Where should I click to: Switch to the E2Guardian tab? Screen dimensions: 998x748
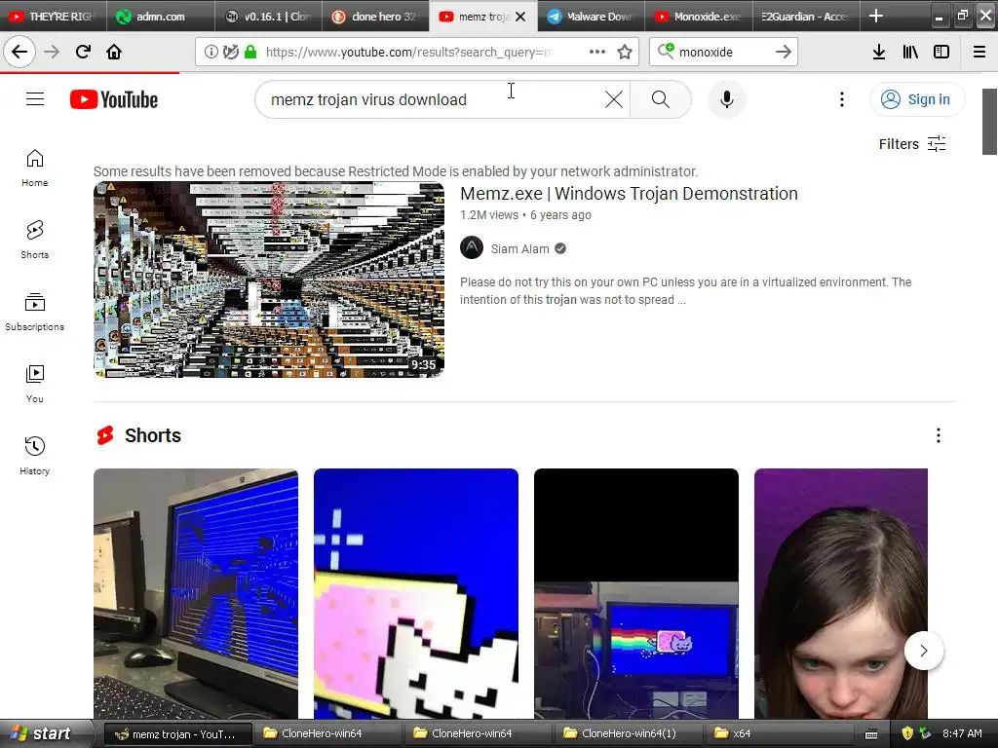click(x=805, y=16)
